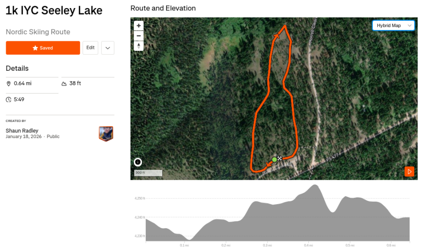Click the clock icon beside 5:49
The image size is (427, 252).
(x=9, y=100)
